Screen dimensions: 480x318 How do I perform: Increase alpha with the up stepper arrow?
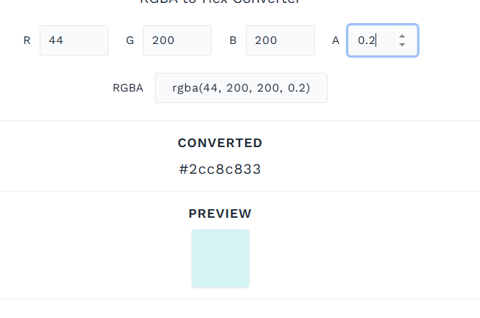click(x=402, y=36)
